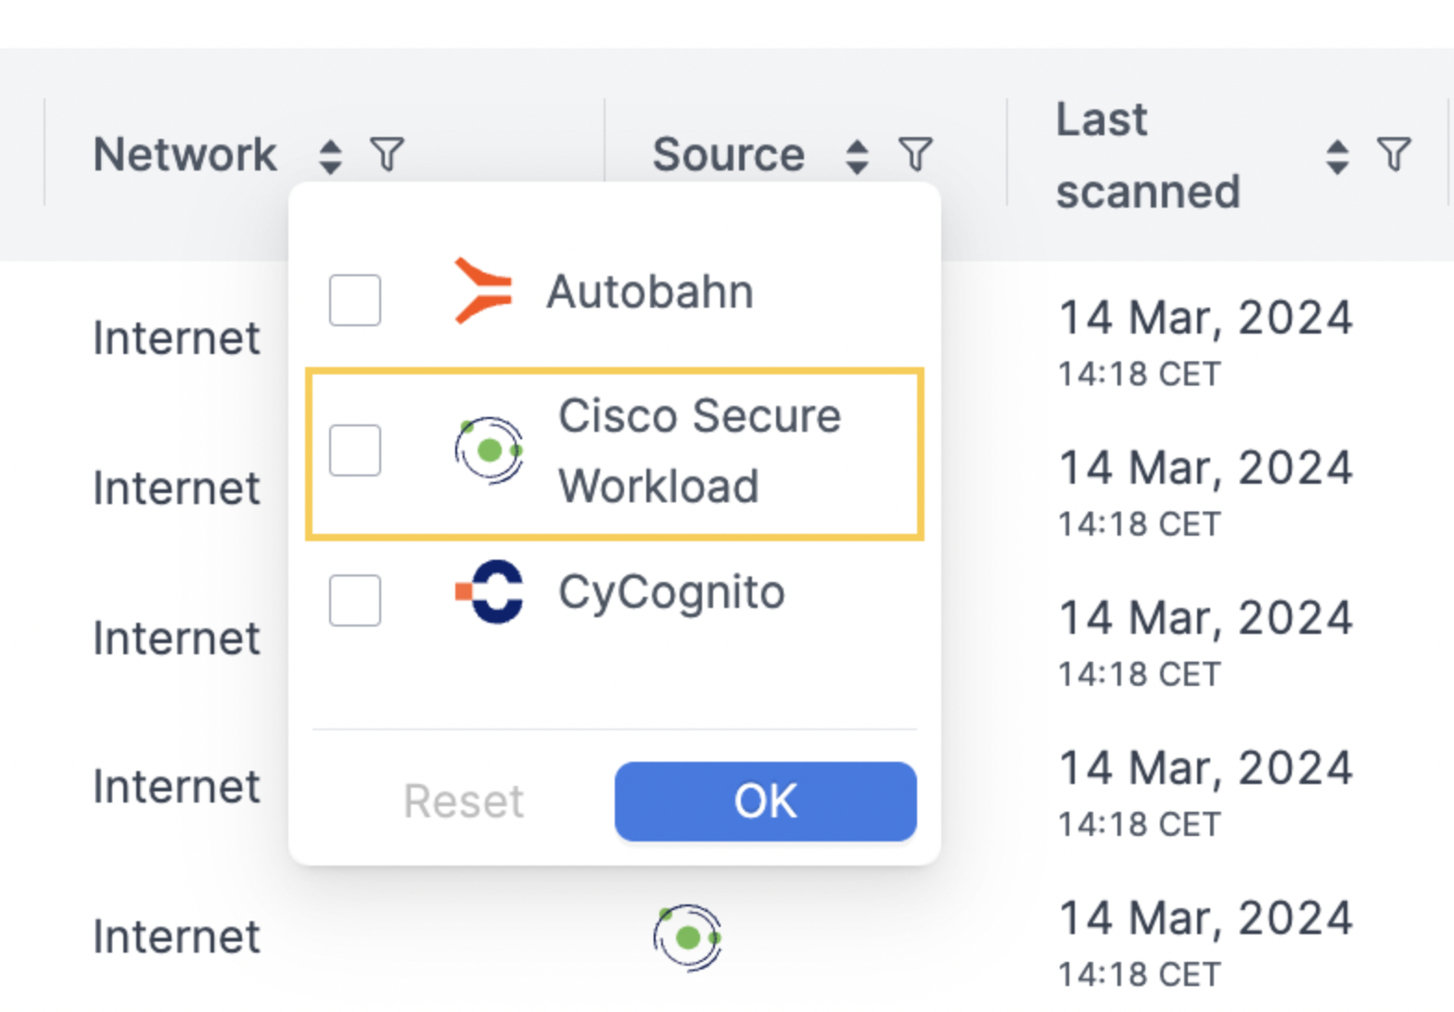The image size is (1454, 1012).
Task: Click the Autobahn orange logo icon
Action: (x=483, y=291)
